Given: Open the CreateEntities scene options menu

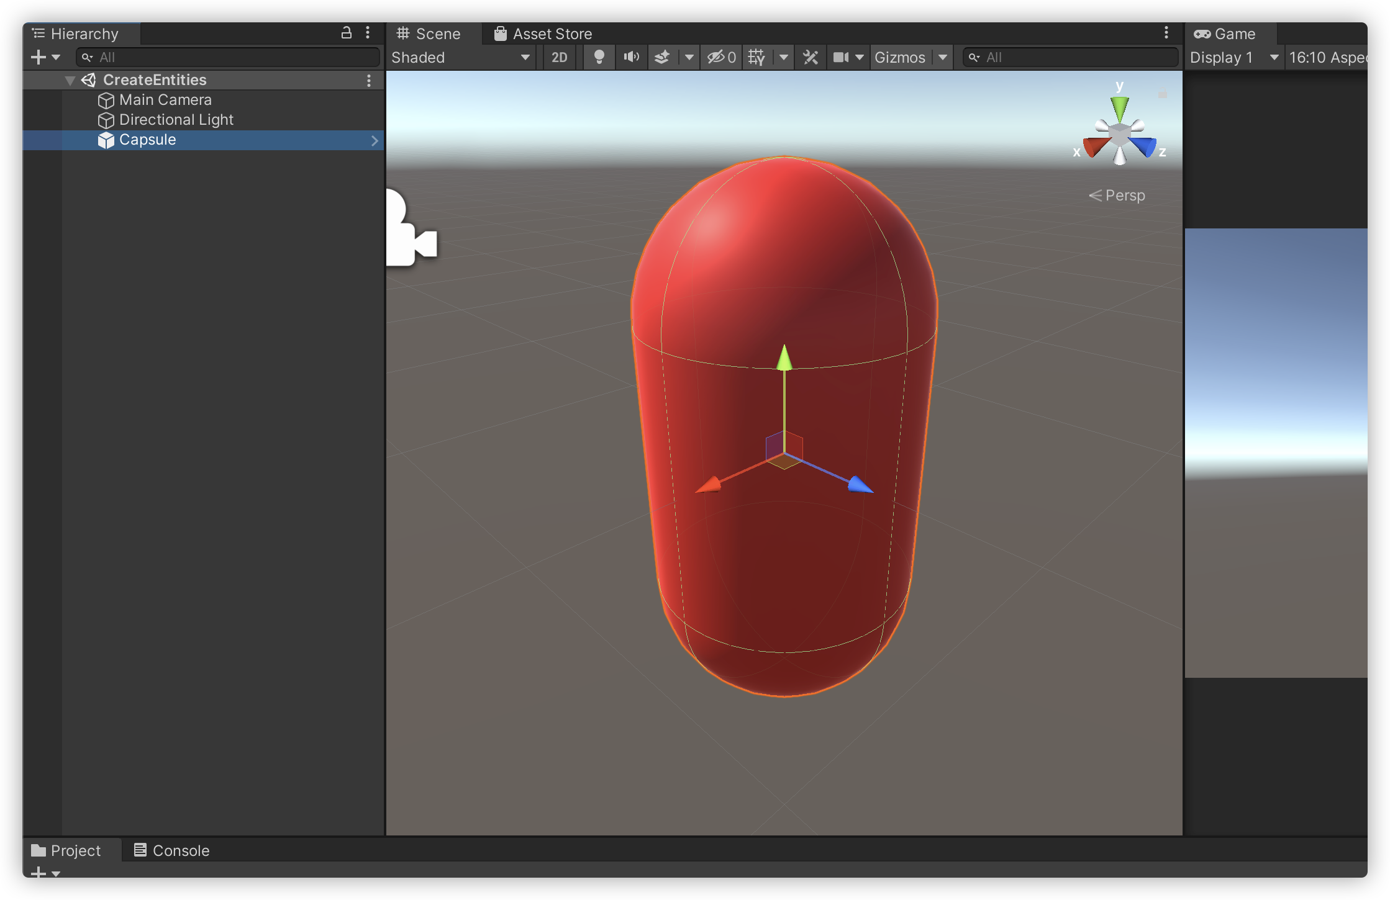Looking at the screenshot, I should (x=369, y=80).
